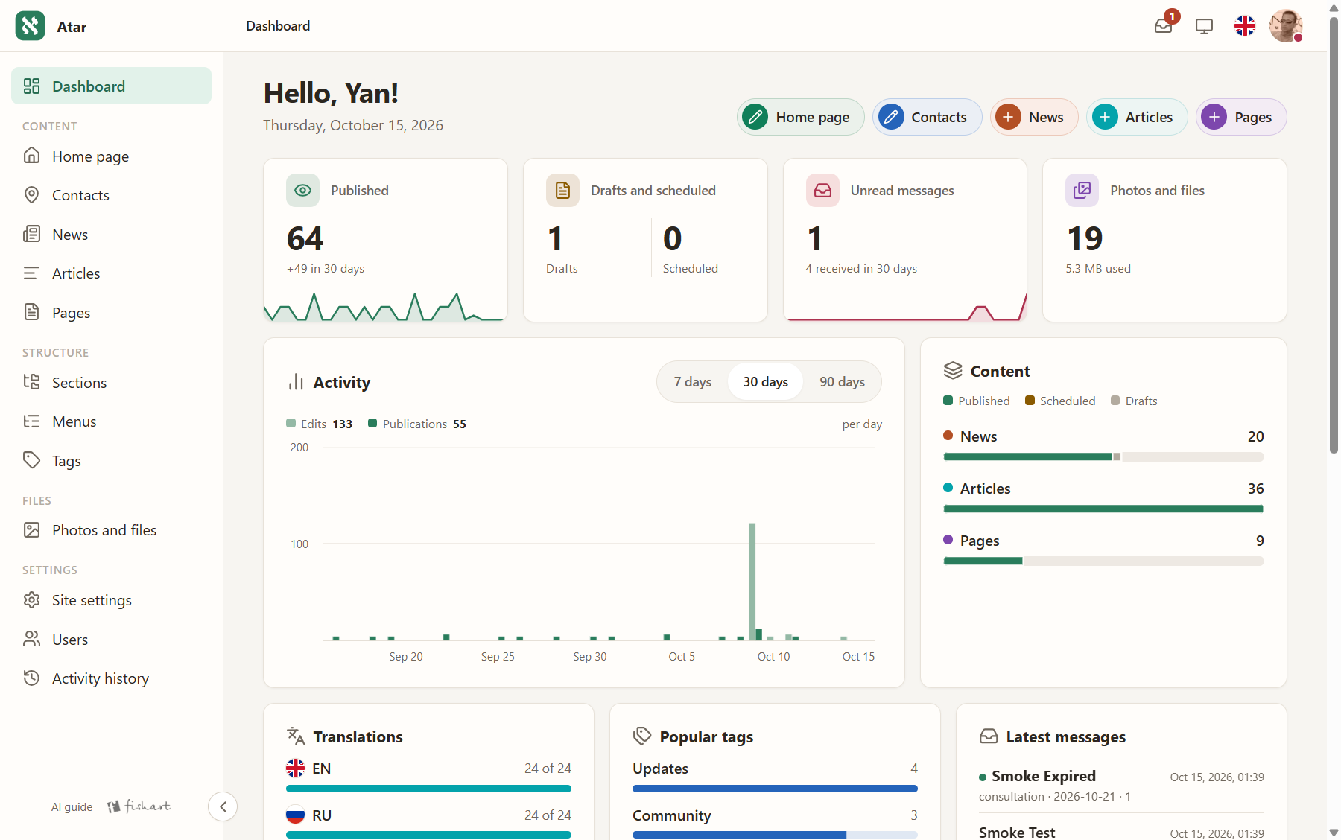Click the Menus list icon in sidebar

(31, 421)
